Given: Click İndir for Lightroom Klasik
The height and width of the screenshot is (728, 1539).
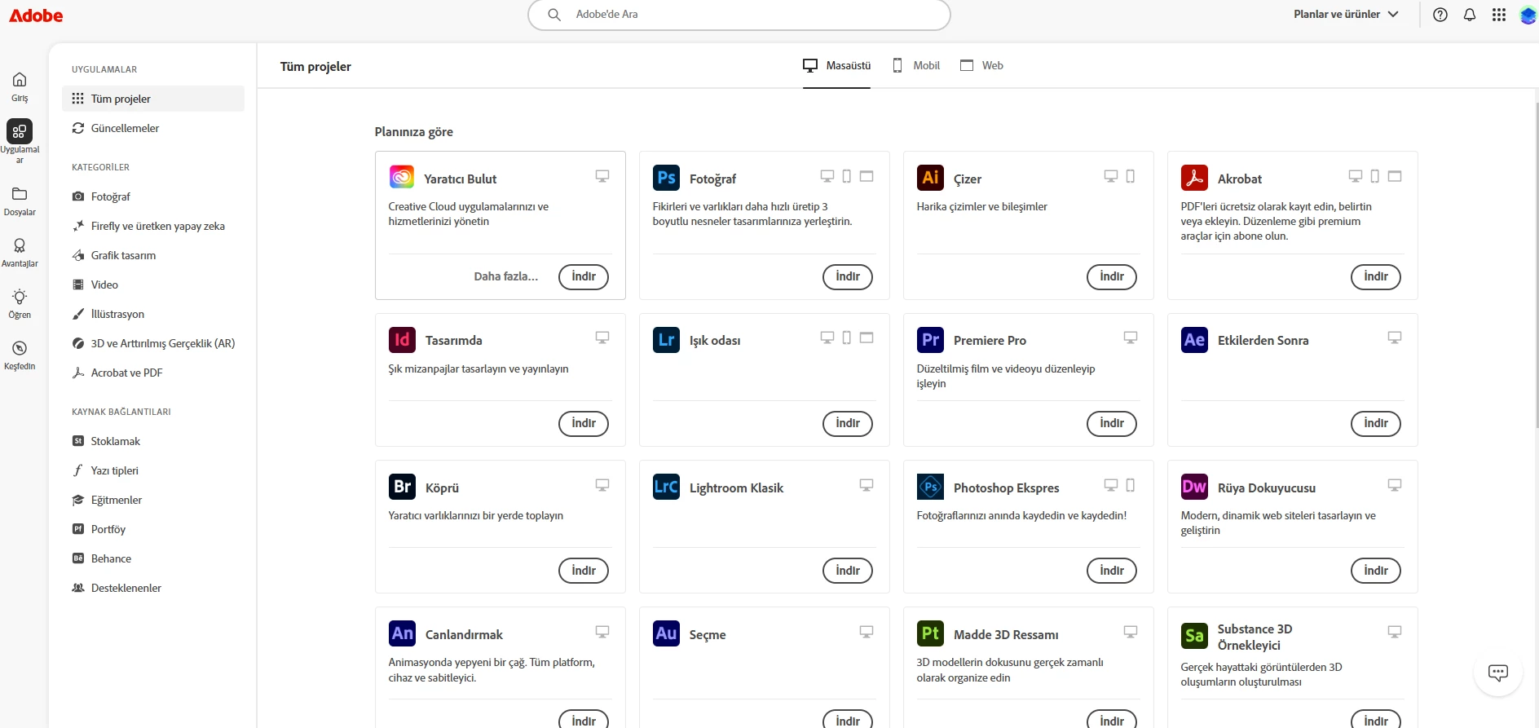Looking at the screenshot, I should click(x=848, y=571).
